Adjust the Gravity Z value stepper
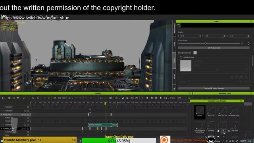The height and width of the screenshot is (143, 254). coord(248,36)
